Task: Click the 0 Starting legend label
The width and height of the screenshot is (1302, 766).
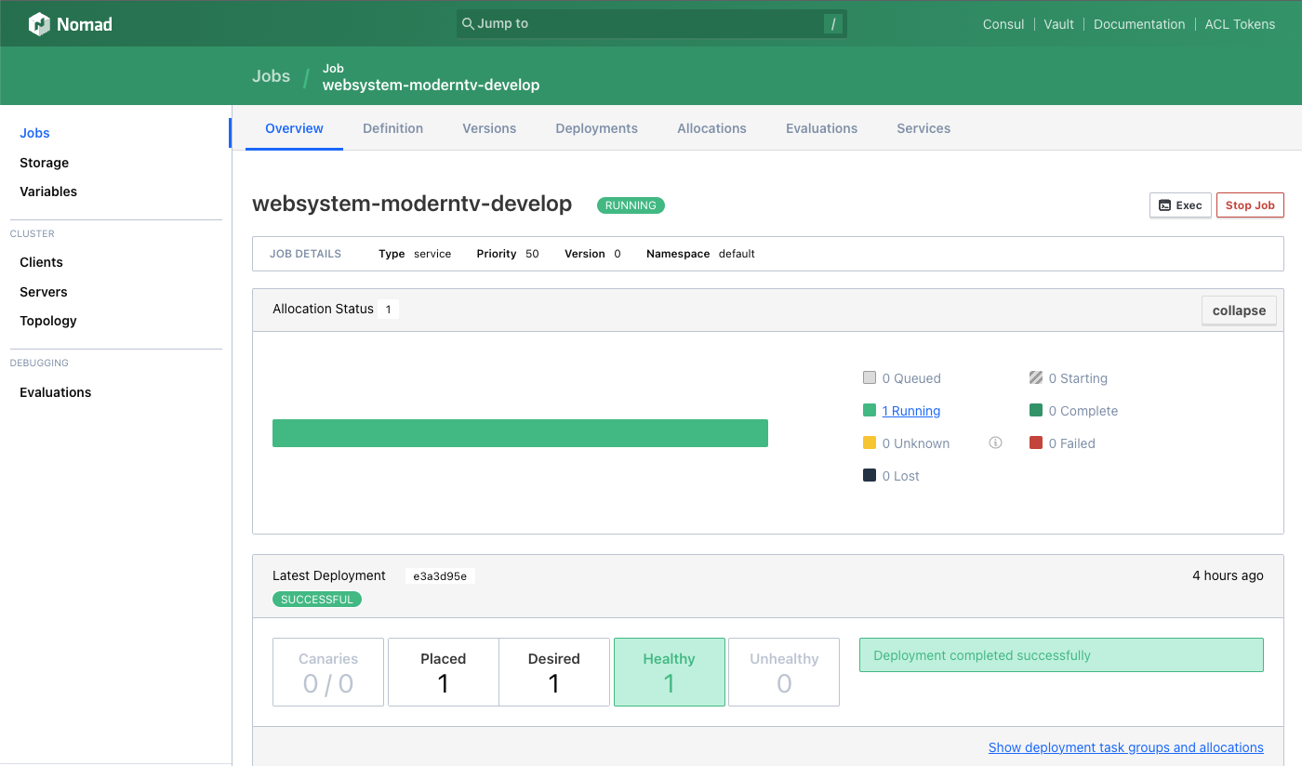Action: point(1078,378)
